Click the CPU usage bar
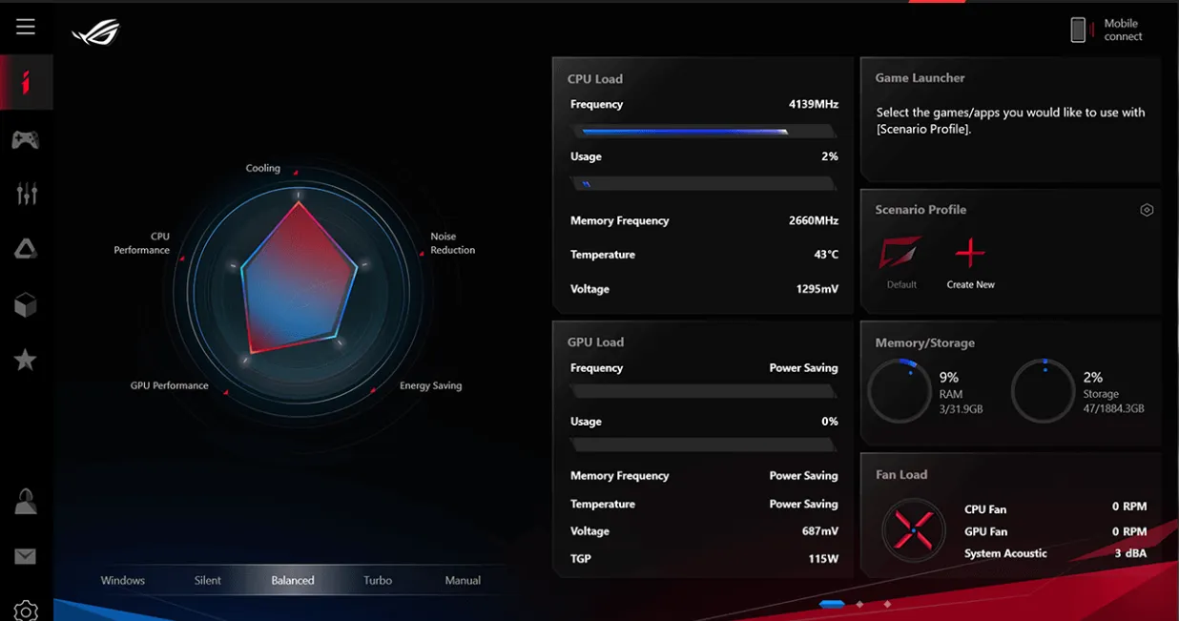This screenshot has height=621, width=1179. click(704, 183)
